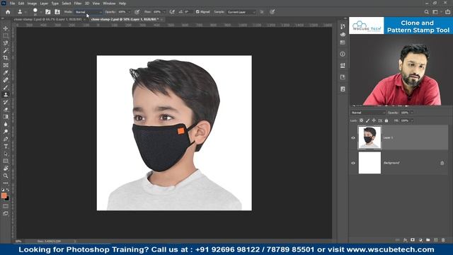Open the Info panel icon

(x=343, y=54)
